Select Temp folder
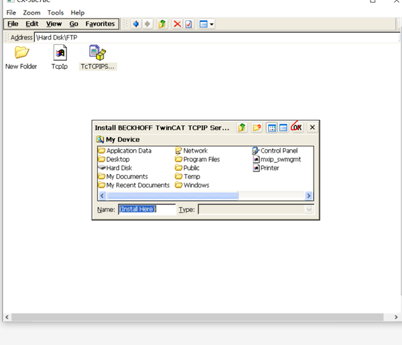 188,177
